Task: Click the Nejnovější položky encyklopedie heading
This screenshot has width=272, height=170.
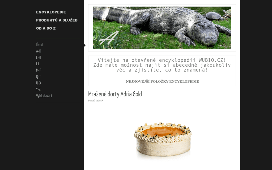Action: click(x=162, y=82)
